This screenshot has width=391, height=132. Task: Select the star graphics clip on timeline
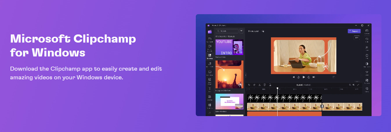(284, 98)
